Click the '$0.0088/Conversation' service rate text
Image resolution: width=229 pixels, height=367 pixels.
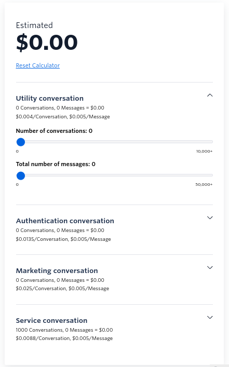(43, 338)
